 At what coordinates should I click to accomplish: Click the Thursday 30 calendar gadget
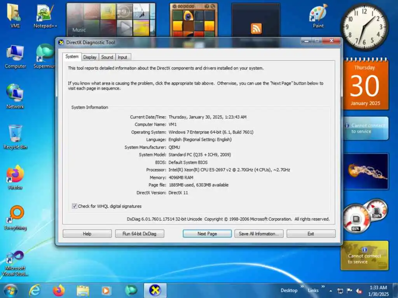[365, 84]
